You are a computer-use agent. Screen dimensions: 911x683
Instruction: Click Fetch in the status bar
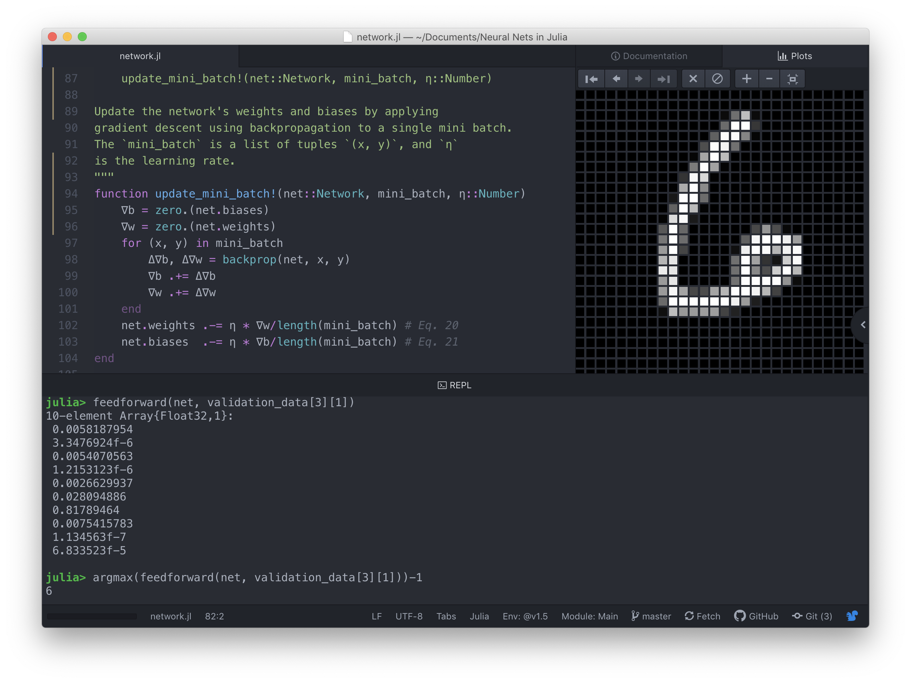click(x=702, y=616)
